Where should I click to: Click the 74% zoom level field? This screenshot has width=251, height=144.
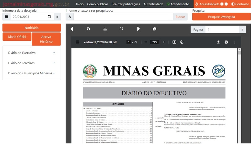click(x=155, y=42)
